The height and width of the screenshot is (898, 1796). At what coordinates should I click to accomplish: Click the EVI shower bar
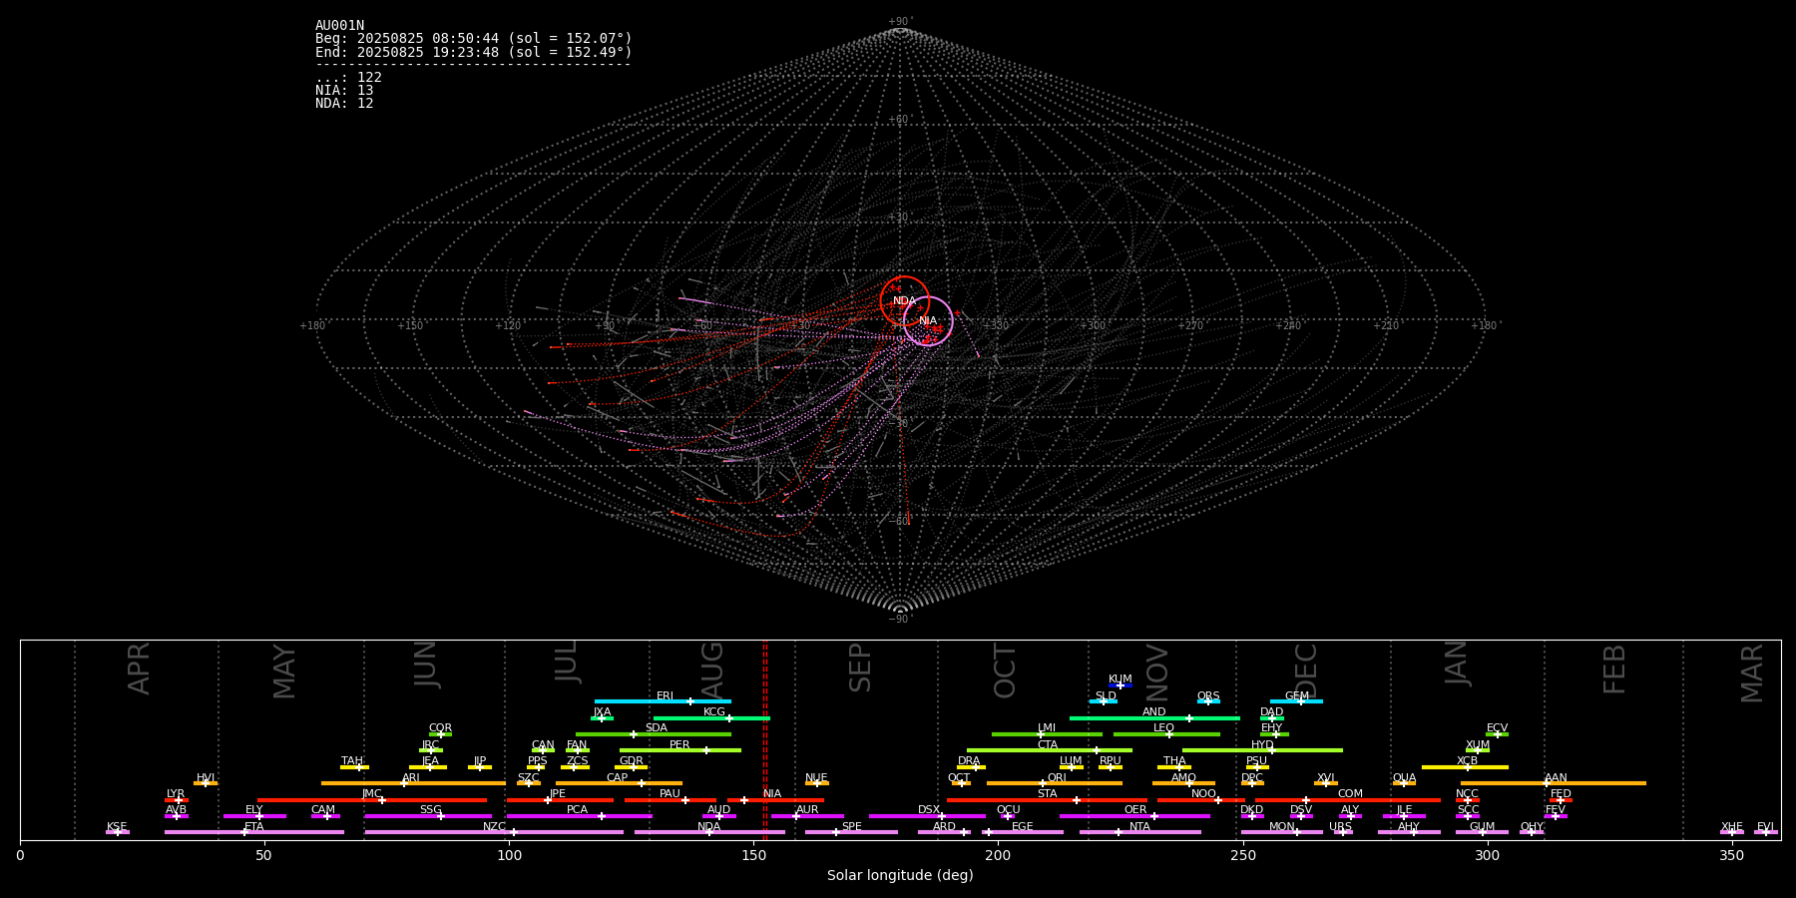pos(1766,832)
